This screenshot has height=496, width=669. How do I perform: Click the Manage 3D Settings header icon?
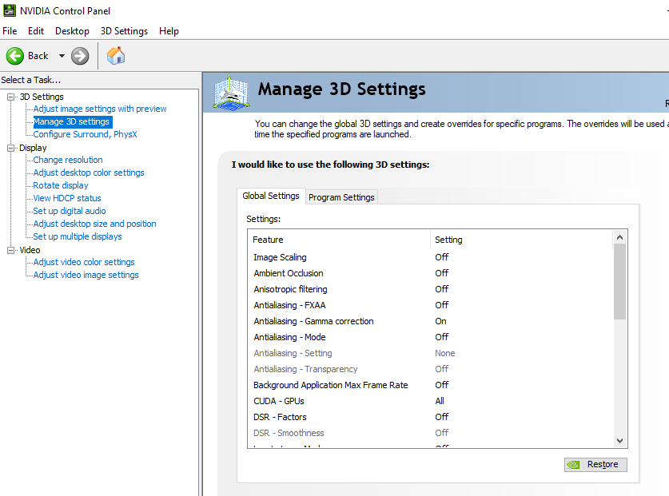231,93
